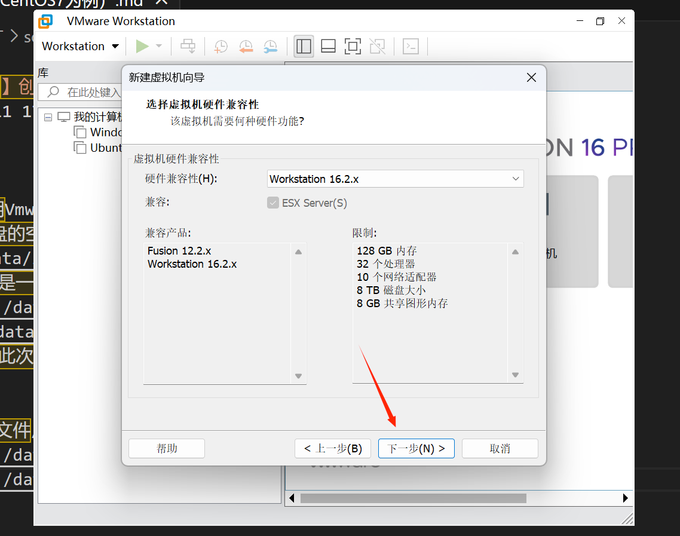Viewport: 680px width, 536px height.
Task: Click the 128 GB 内存 limit entry
Action: click(387, 250)
